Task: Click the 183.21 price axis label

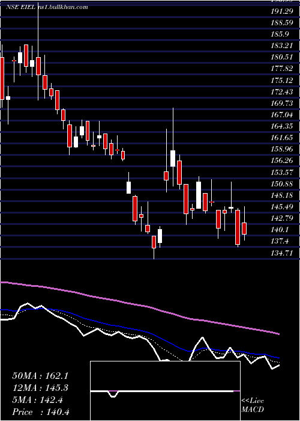Action: (282, 46)
